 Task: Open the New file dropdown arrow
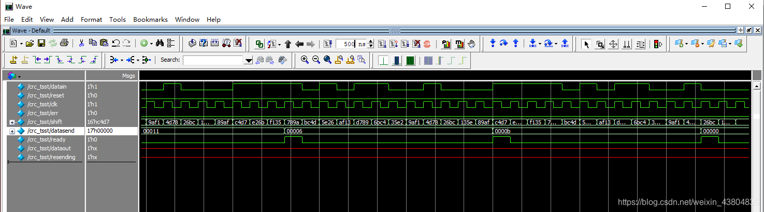[x=21, y=44]
